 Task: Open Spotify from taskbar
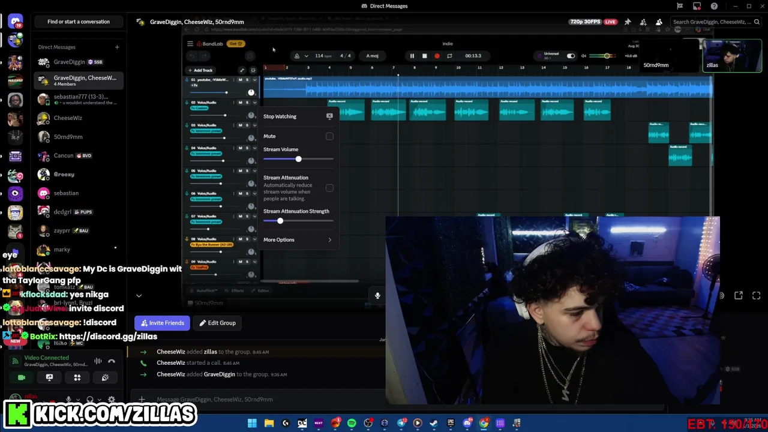point(352,423)
